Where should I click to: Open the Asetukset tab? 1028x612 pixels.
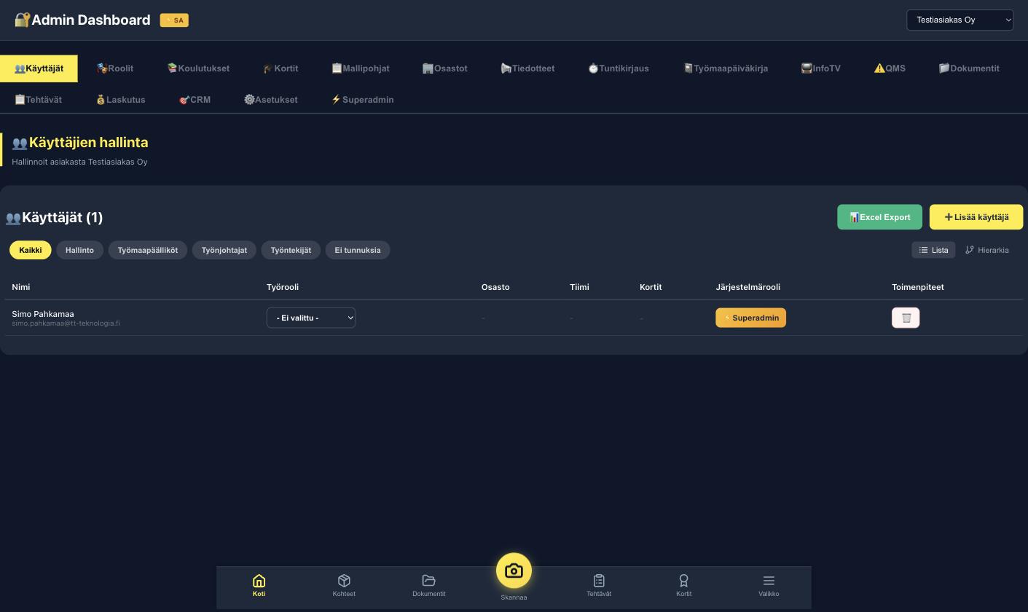pos(271,100)
